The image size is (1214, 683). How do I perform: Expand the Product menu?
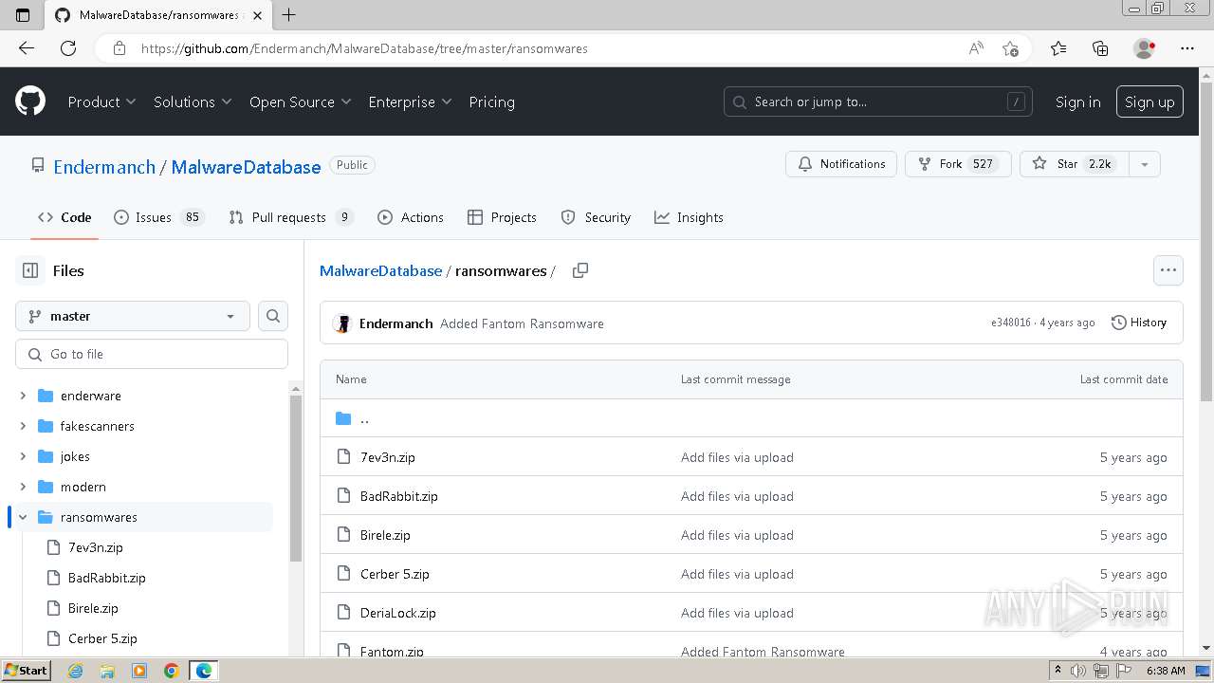click(x=101, y=102)
